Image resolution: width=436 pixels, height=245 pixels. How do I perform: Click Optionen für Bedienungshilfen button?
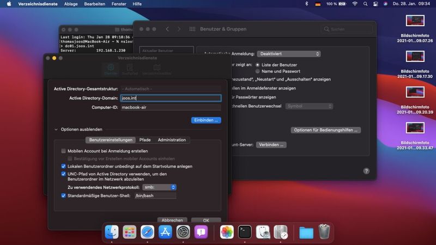click(x=325, y=130)
